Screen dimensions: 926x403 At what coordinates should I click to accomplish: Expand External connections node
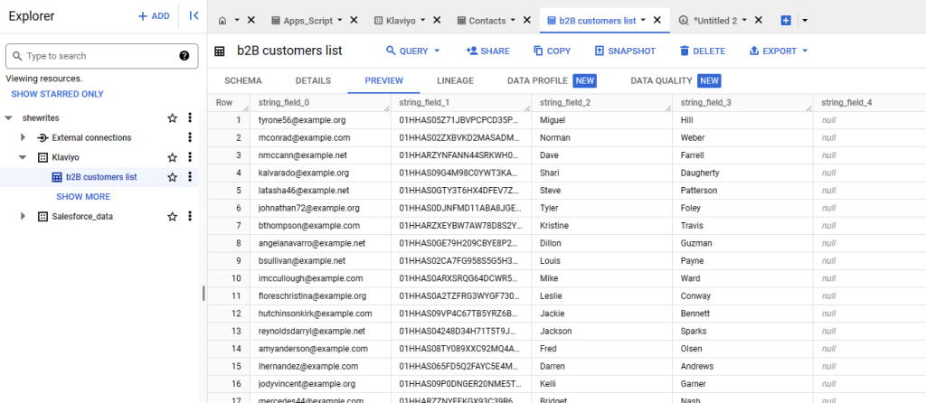click(x=23, y=137)
